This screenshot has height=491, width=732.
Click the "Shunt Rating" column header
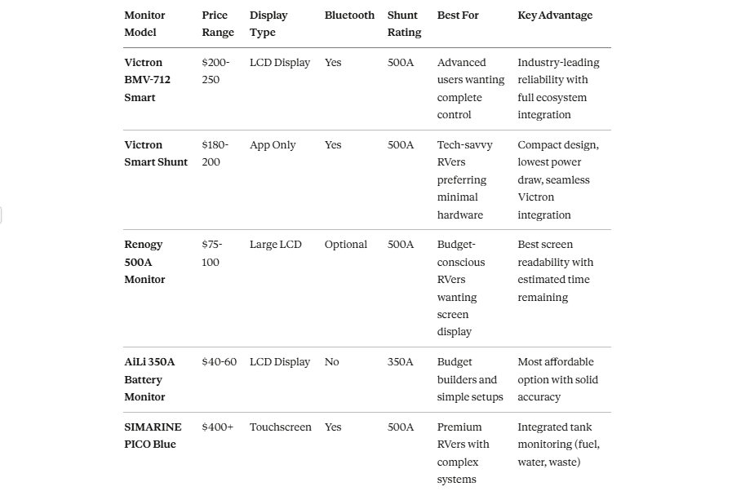(x=404, y=24)
